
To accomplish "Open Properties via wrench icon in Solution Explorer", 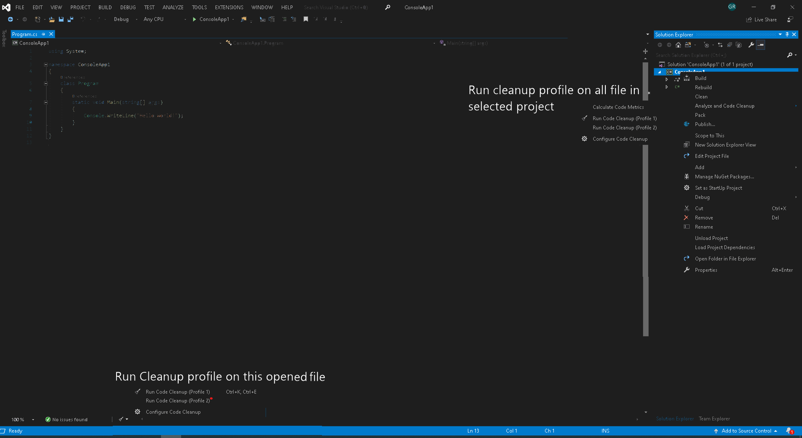I will point(751,45).
